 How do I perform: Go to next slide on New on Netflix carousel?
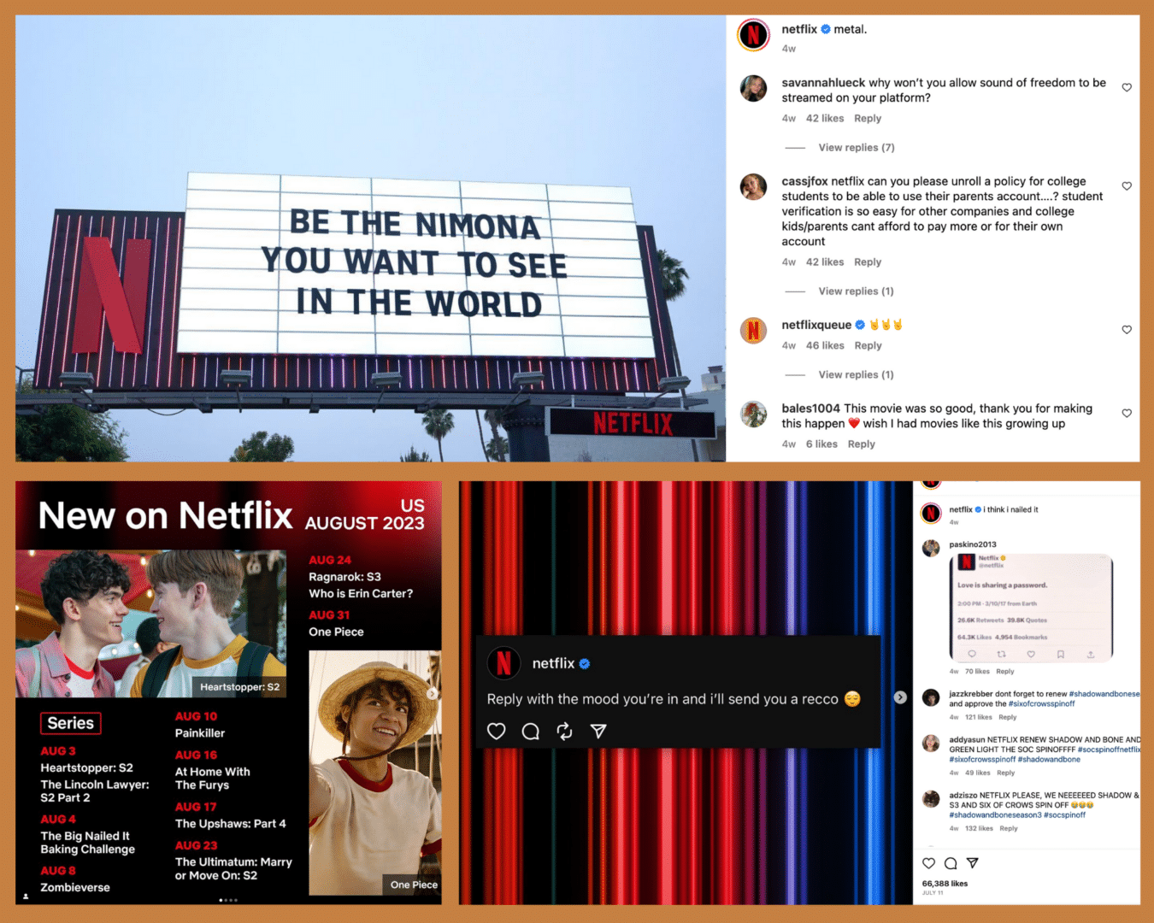[x=433, y=693]
